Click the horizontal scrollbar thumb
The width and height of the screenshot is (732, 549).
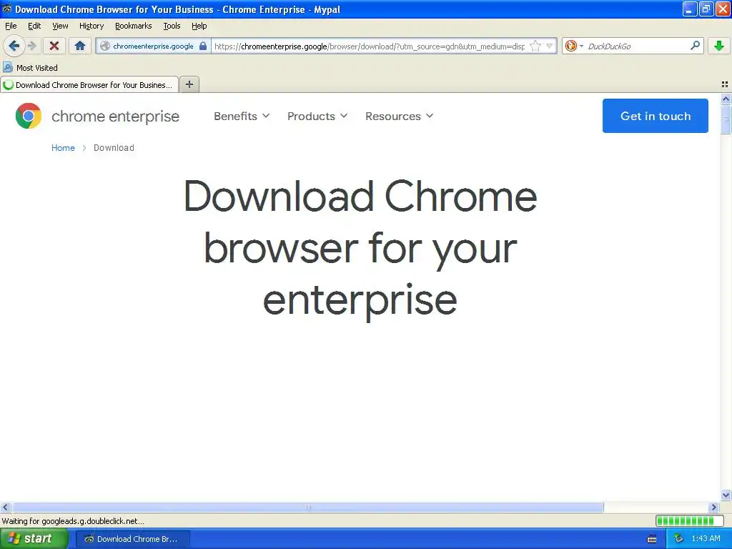[307, 507]
